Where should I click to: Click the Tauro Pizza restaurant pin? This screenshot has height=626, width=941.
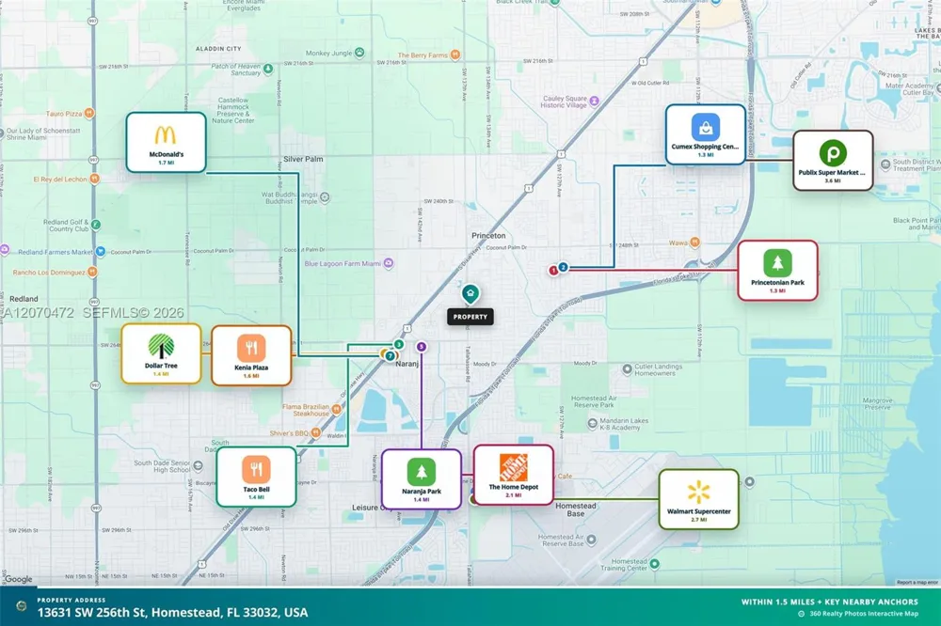point(88,113)
